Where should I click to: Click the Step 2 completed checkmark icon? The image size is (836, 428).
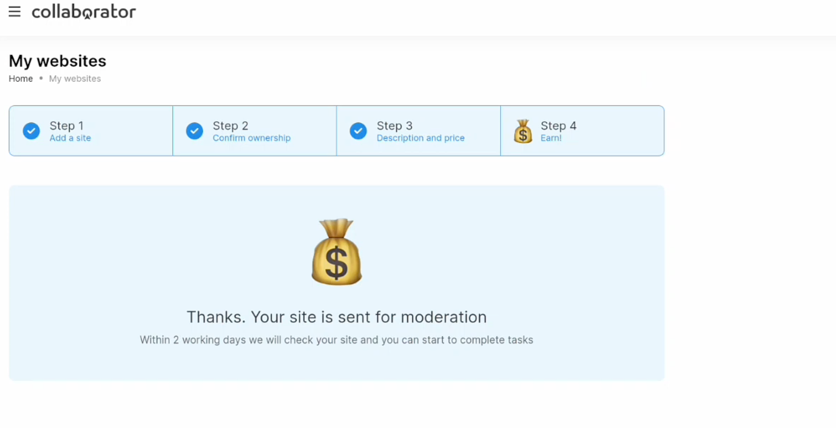click(194, 131)
